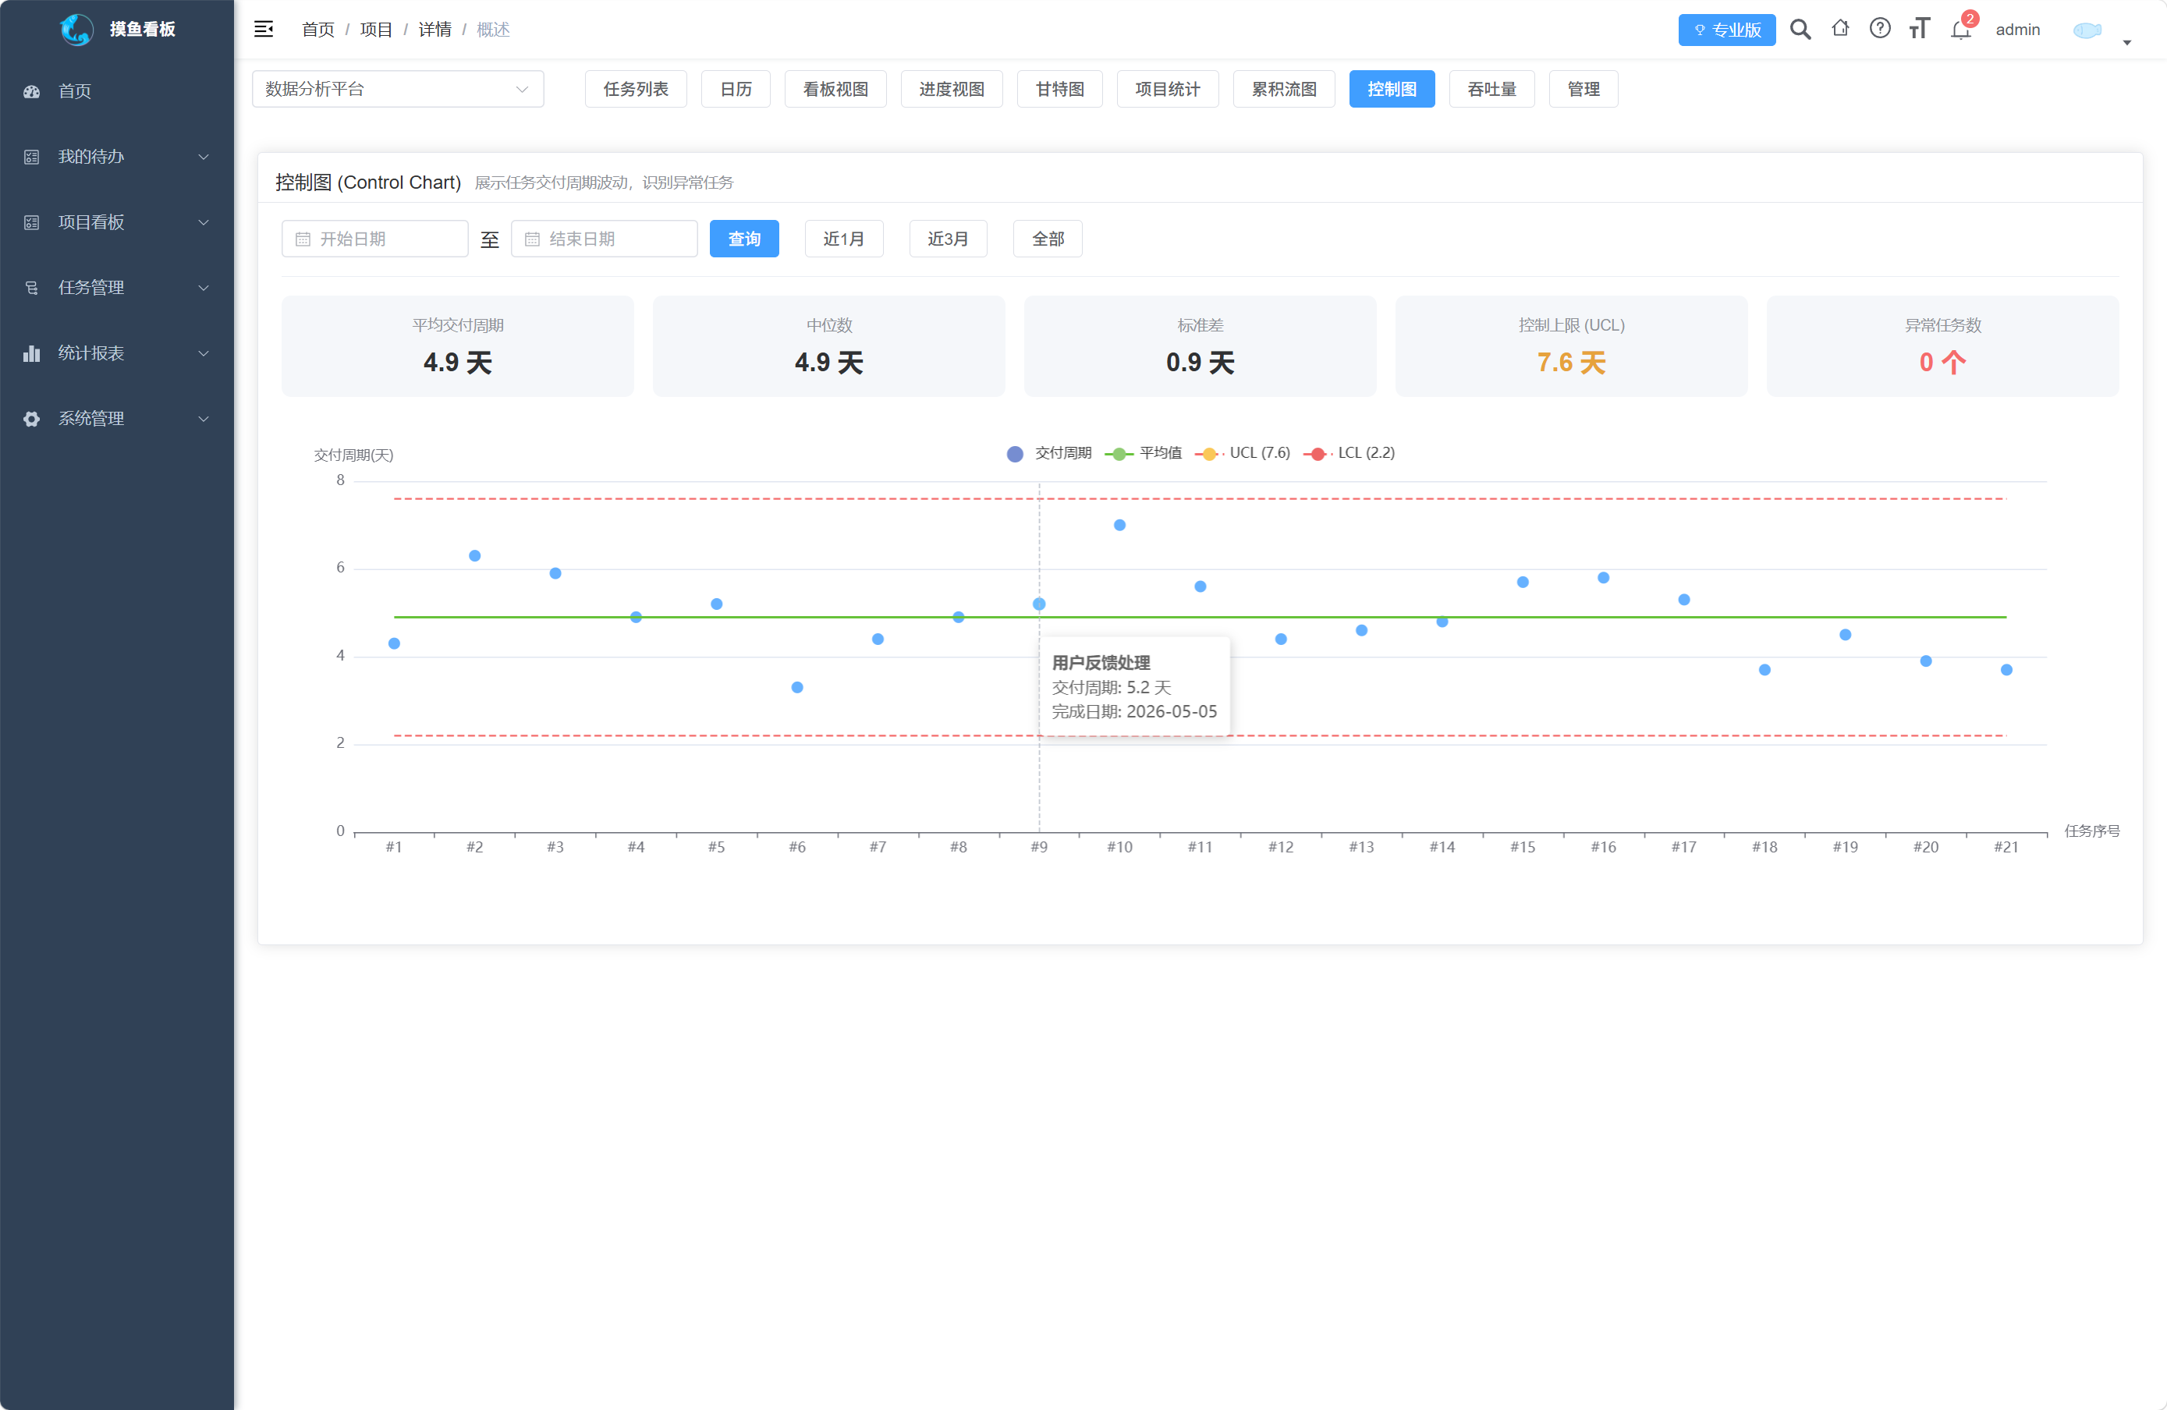Click the 专业版 button
This screenshot has height=1410, width=2167.
(x=1726, y=30)
